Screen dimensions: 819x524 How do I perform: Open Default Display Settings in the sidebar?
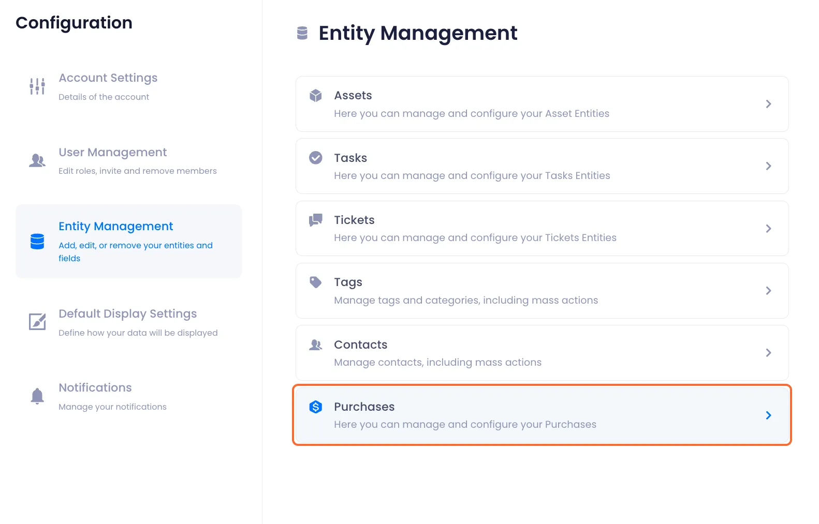click(128, 314)
